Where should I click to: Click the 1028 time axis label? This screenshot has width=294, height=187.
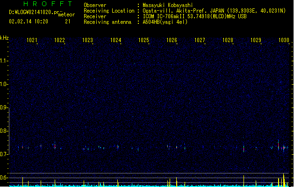tap(228, 40)
